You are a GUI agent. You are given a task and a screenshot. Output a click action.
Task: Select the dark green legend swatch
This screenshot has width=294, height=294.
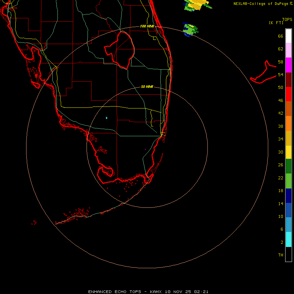(288, 166)
